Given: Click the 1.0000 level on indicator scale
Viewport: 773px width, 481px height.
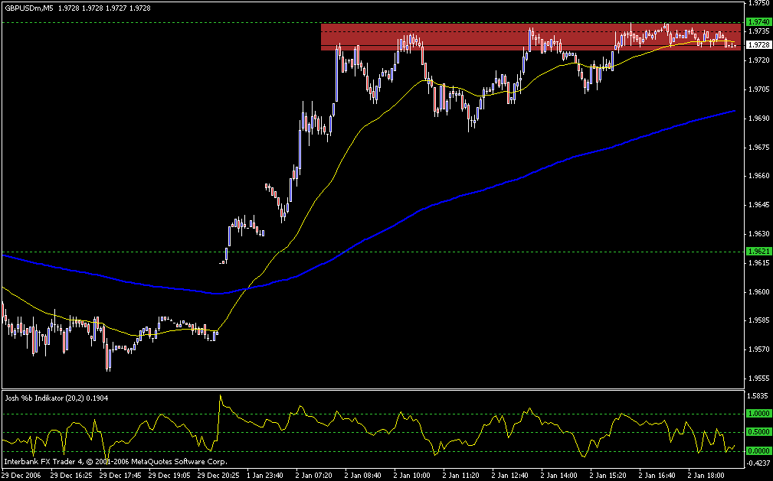Looking at the screenshot, I should click(758, 414).
